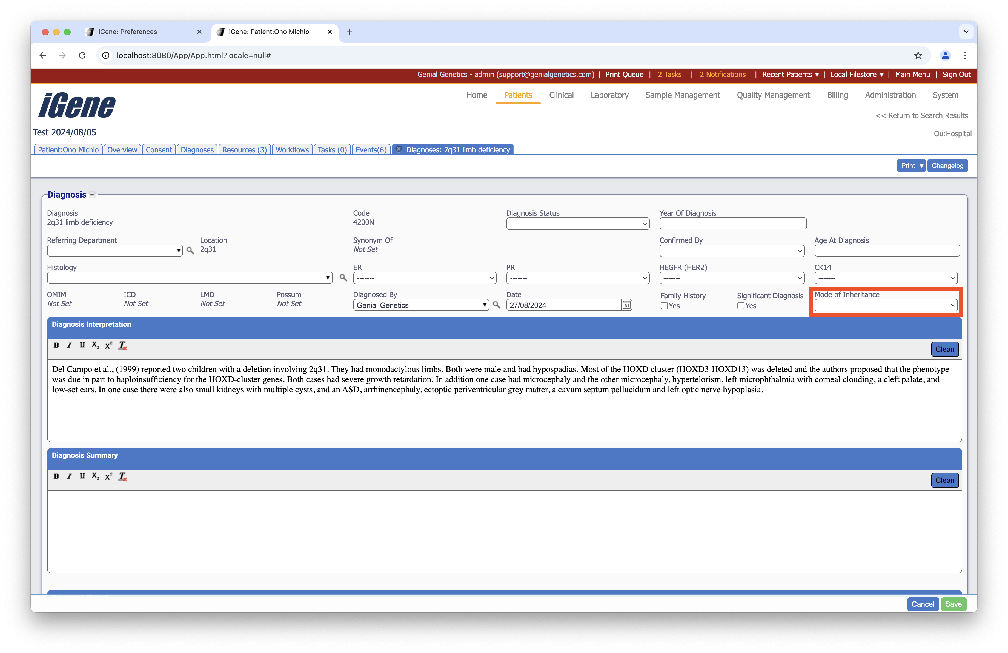Click superscript icon in Diagnosis Summary toolbar
Viewport: 1008px width, 653px height.
coord(109,476)
